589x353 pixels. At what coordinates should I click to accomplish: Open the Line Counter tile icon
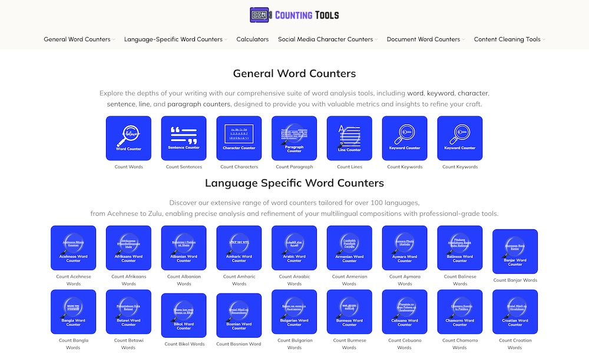pyautogui.click(x=349, y=138)
